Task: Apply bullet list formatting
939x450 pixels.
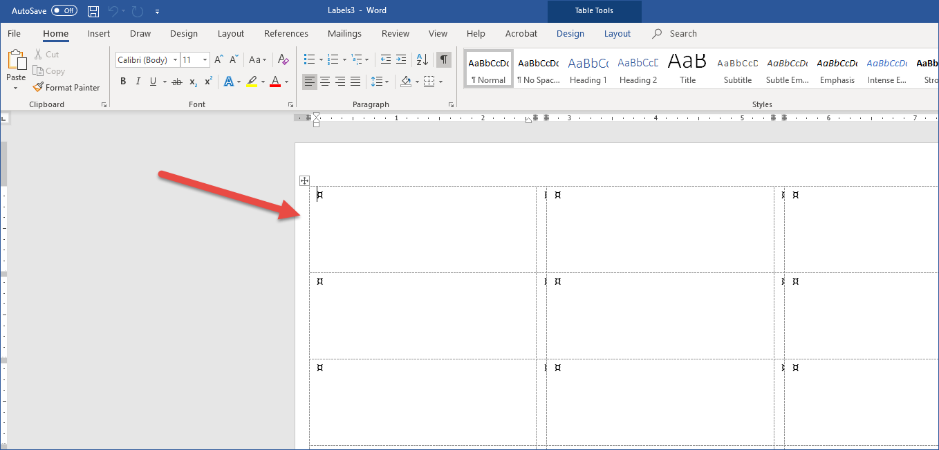Action: click(x=310, y=60)
